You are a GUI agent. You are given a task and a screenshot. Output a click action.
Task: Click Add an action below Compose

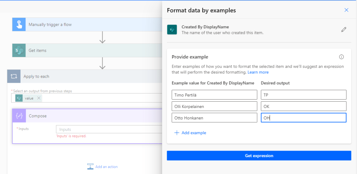click(103, 167)
